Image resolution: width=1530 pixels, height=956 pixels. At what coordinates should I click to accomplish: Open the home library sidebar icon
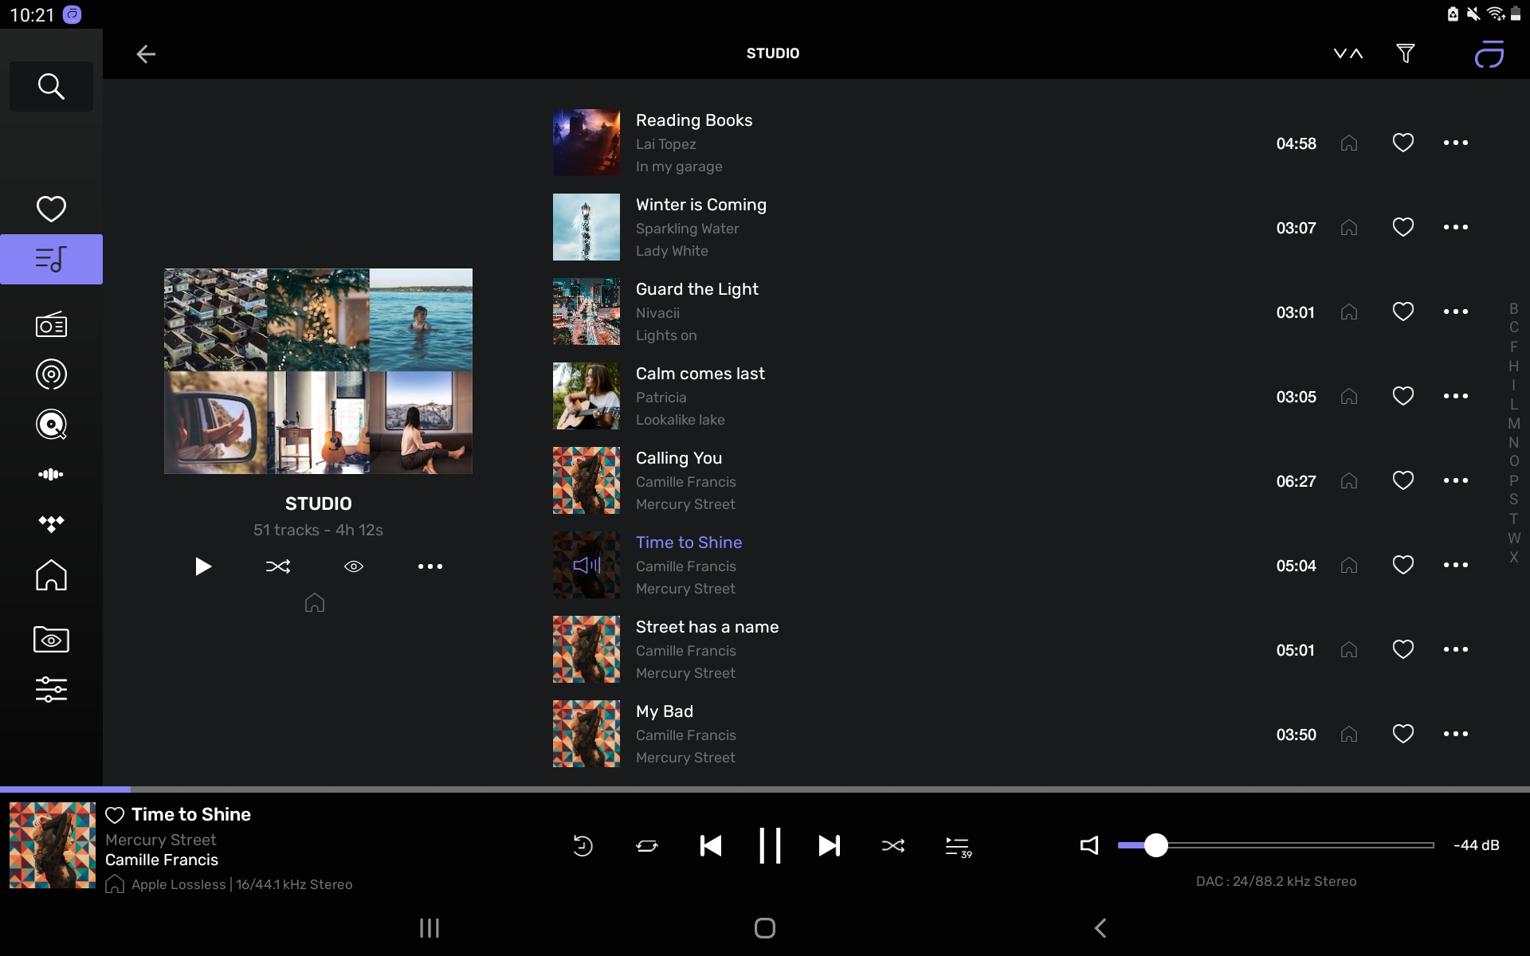click(51, 574)
